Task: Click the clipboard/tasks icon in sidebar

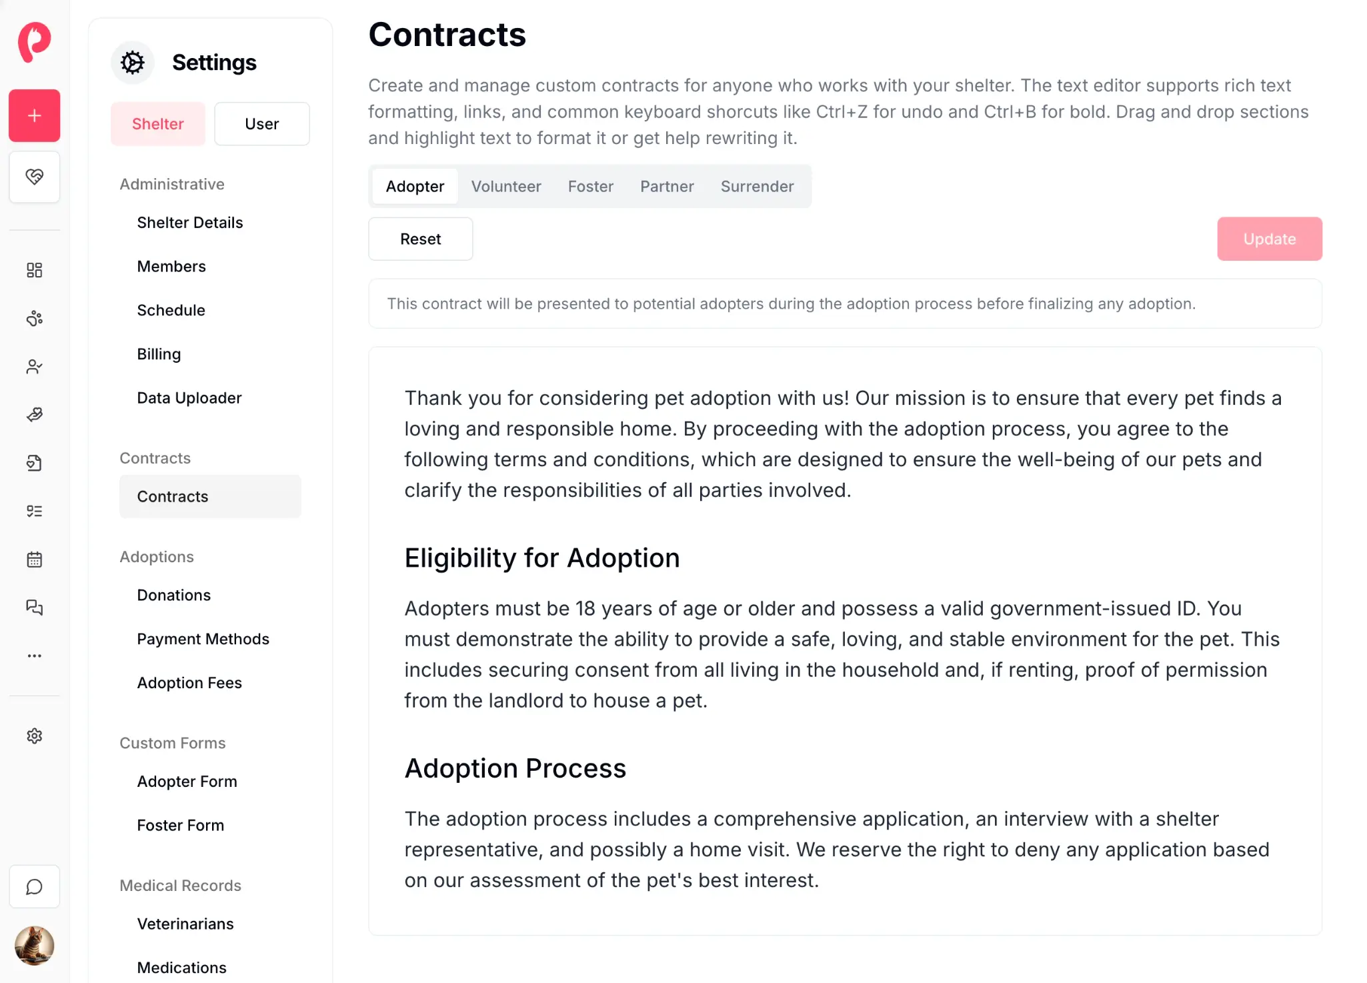Action: pos(35,511)
